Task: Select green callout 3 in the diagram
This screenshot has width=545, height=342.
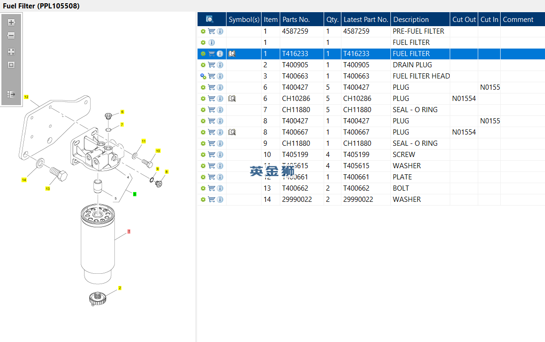Action: [134, 194]
